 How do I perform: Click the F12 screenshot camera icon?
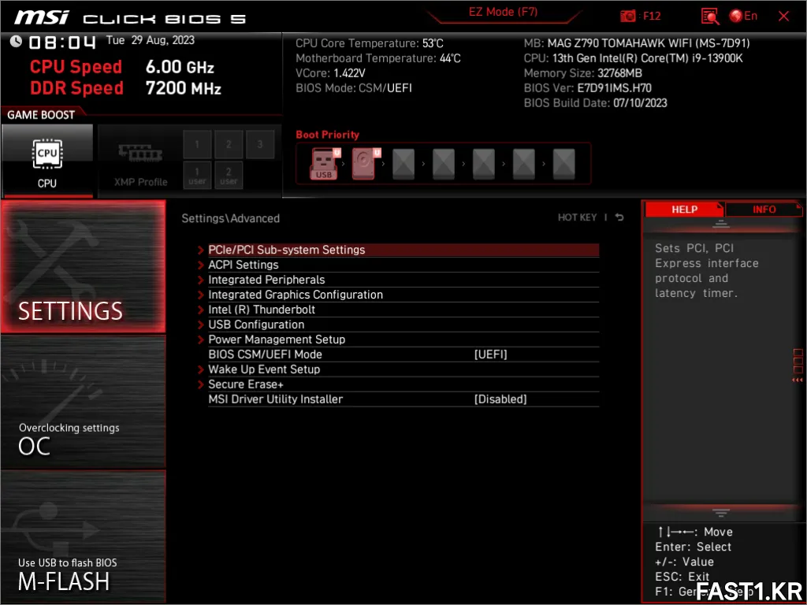(627, 16)
